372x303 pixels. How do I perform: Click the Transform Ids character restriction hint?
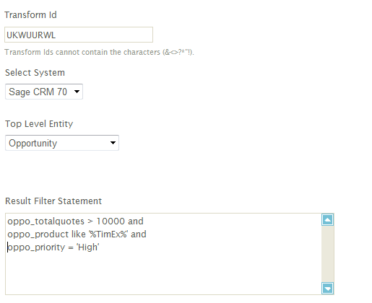click(99, 52)
